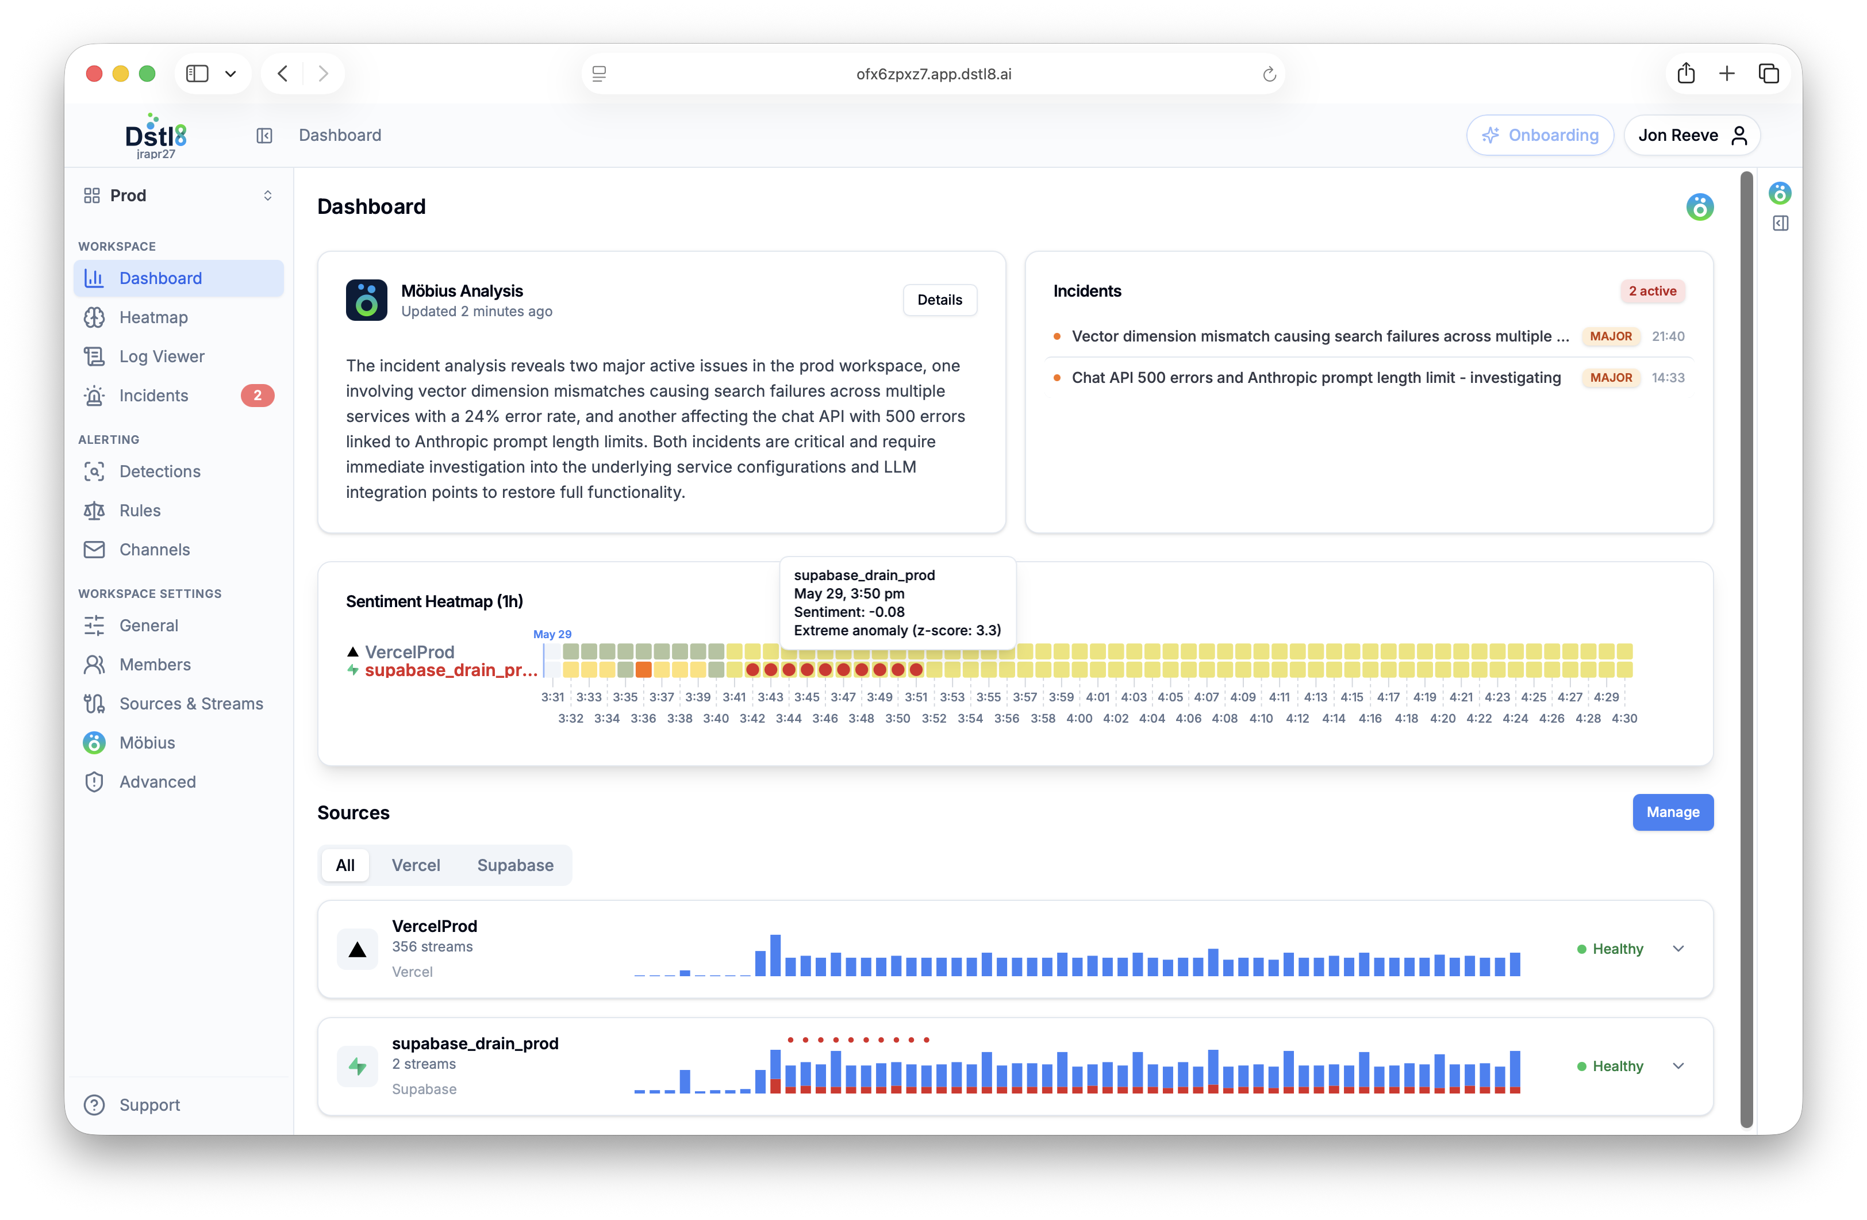Toggle the right side panel icon

click(x=1781, y=224)
